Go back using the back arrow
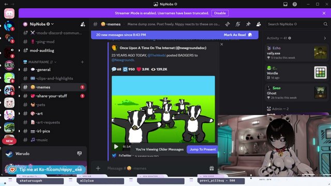The height and width of the screenshot is (186, 331). [x=6, y=4]
